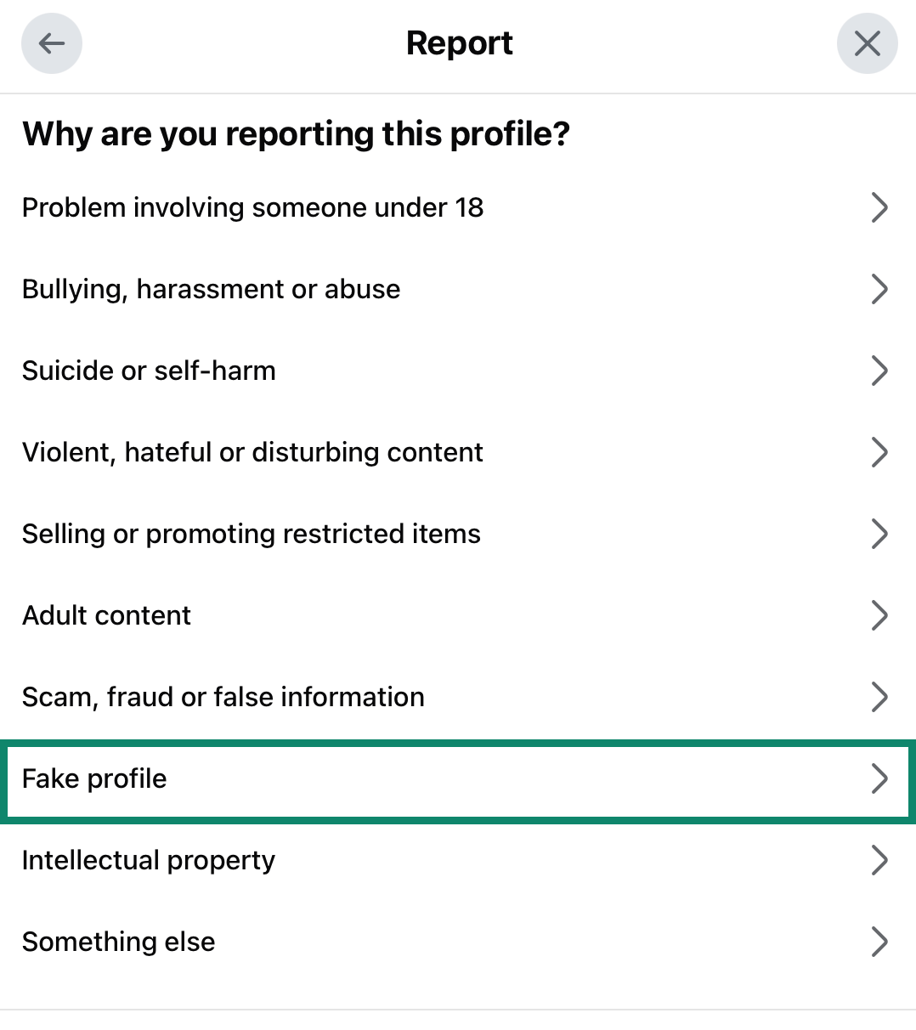916x1030 pixels.
Task: Select 'Suicide or self-harm' reason
Action: tap(149, 371)
